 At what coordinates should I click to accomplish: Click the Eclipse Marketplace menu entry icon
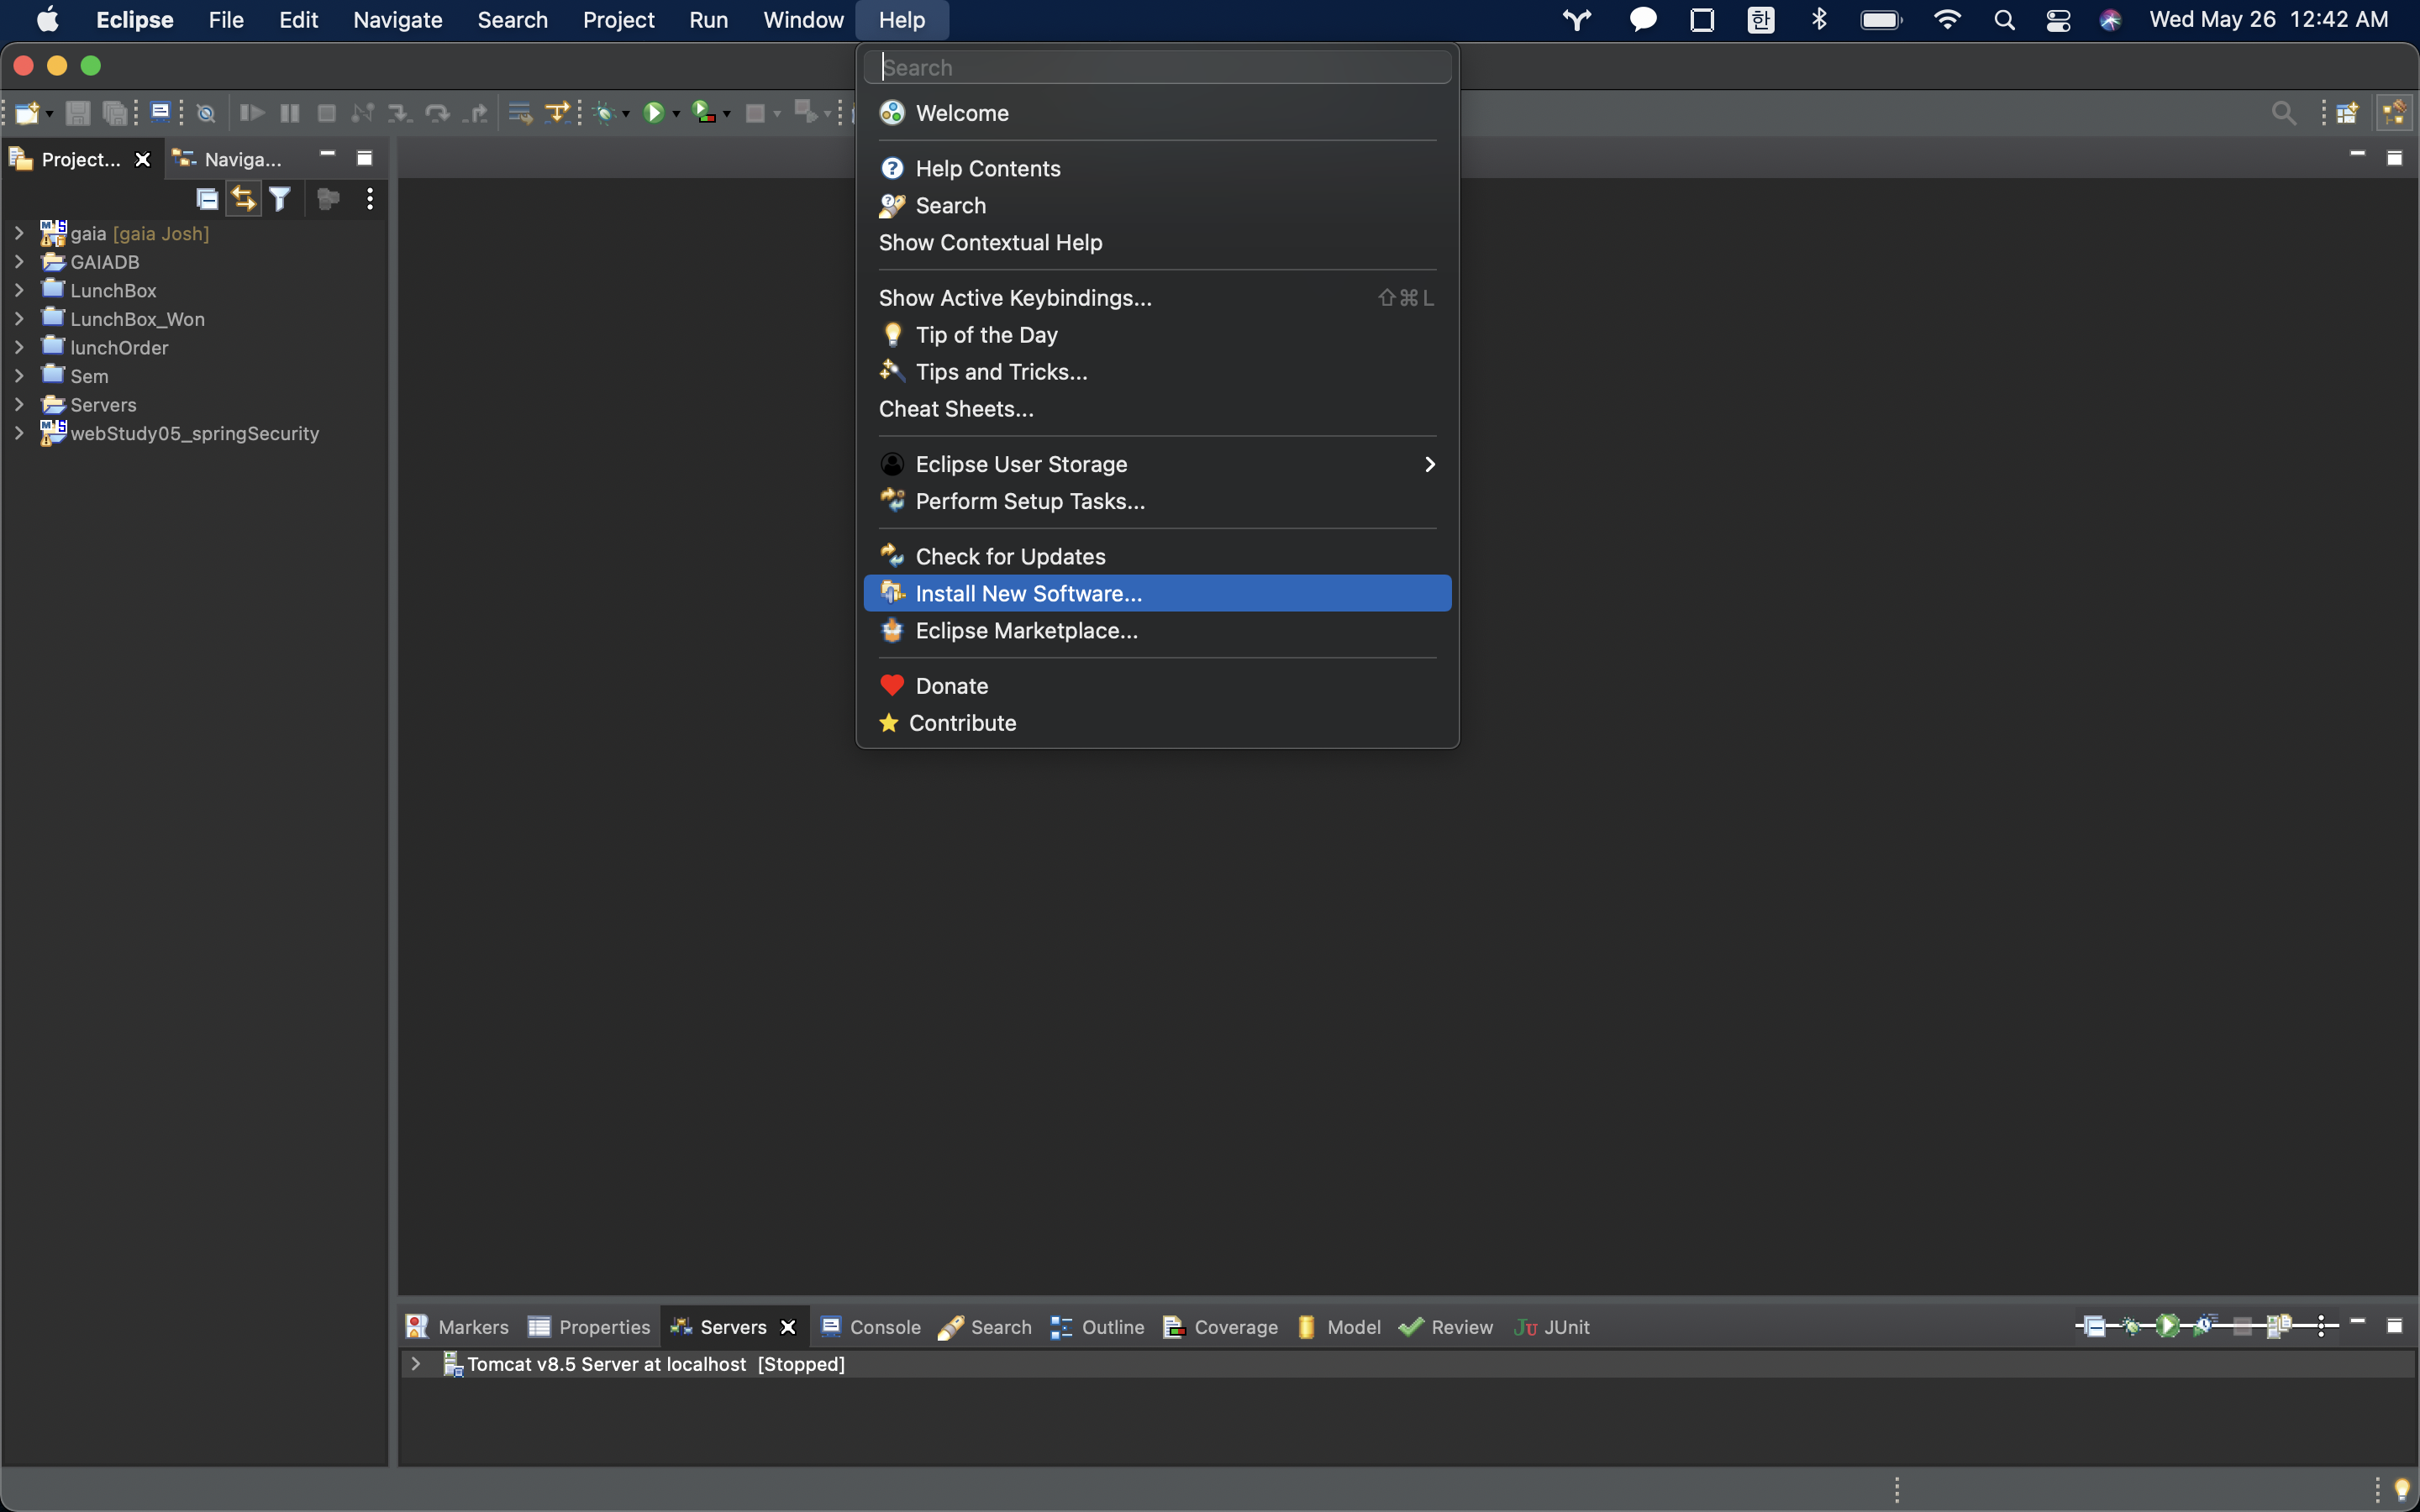click(892, 630)
